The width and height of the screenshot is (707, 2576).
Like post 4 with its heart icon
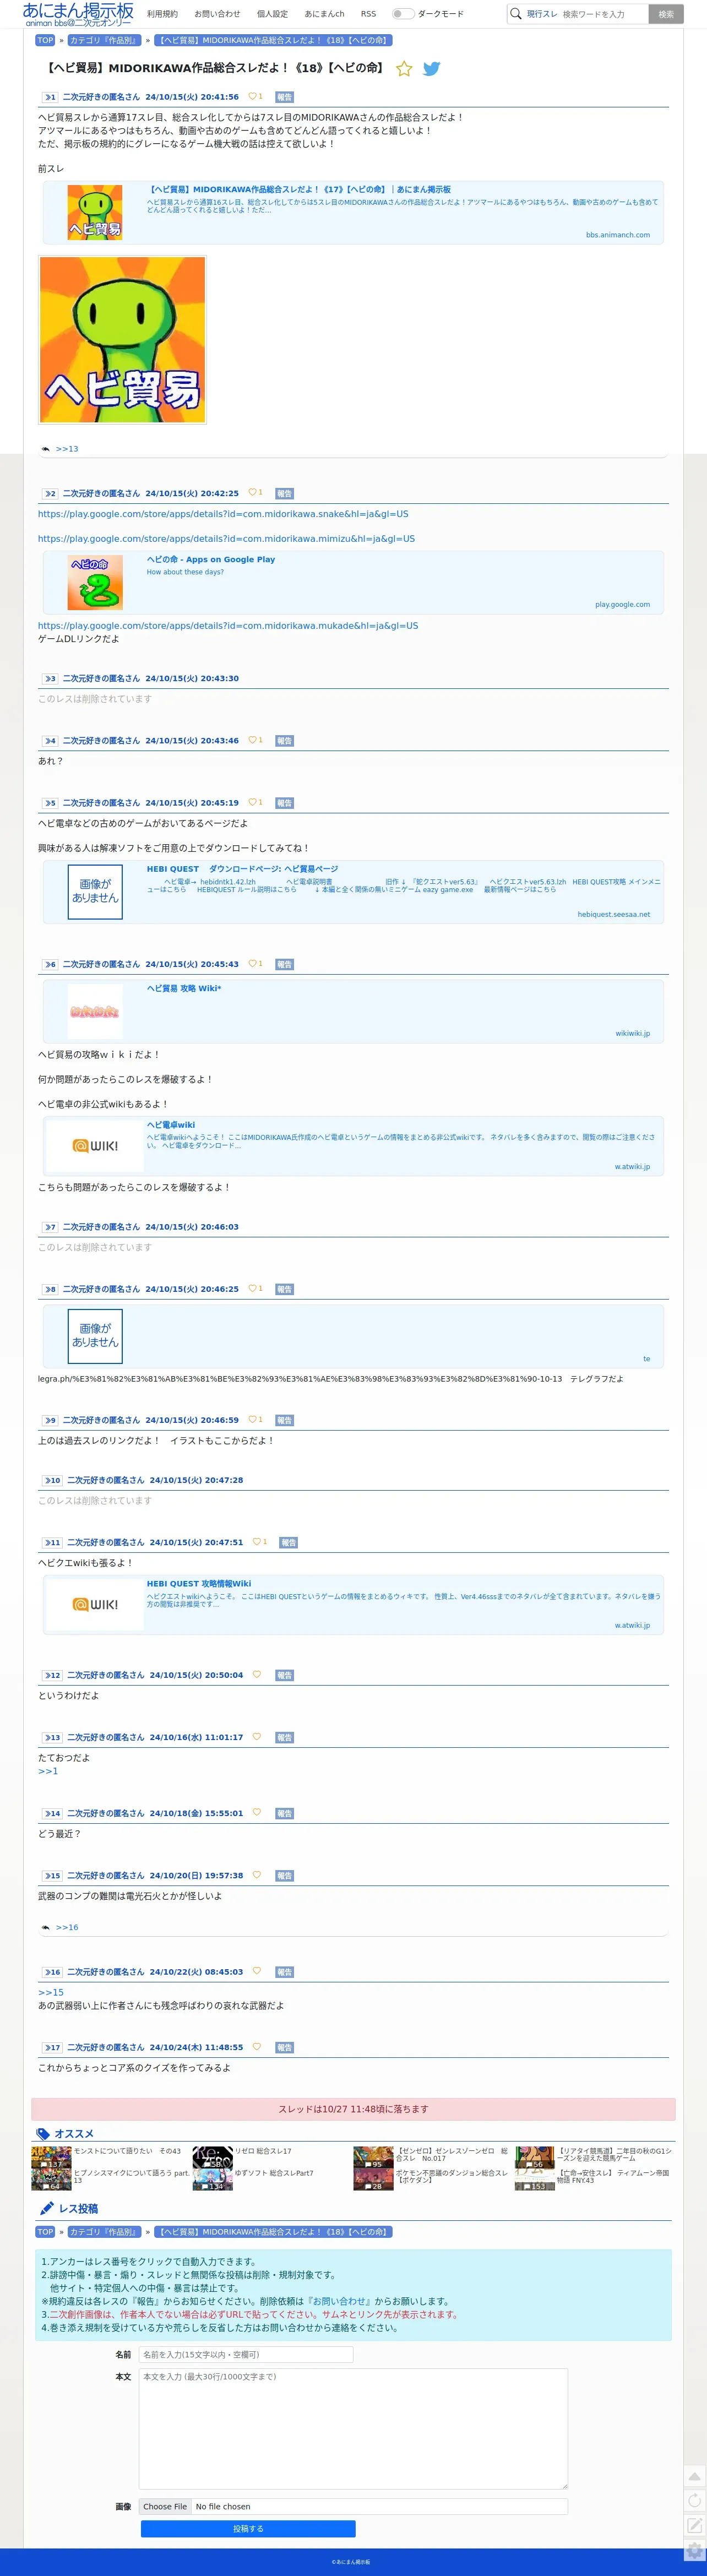coord(252,741)
